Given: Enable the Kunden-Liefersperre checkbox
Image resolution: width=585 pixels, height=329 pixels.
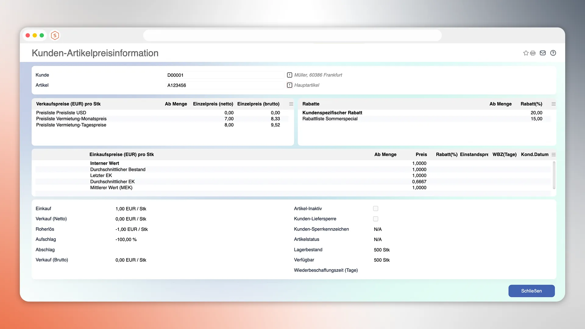Looking at the screenshot, I should point(375,219).
